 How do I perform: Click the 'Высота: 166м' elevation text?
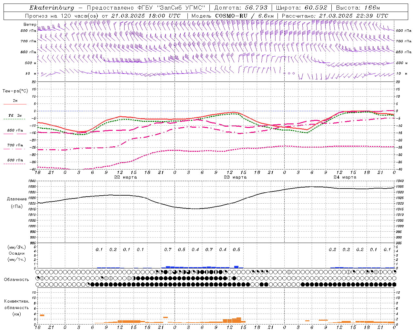click(358, 8)
